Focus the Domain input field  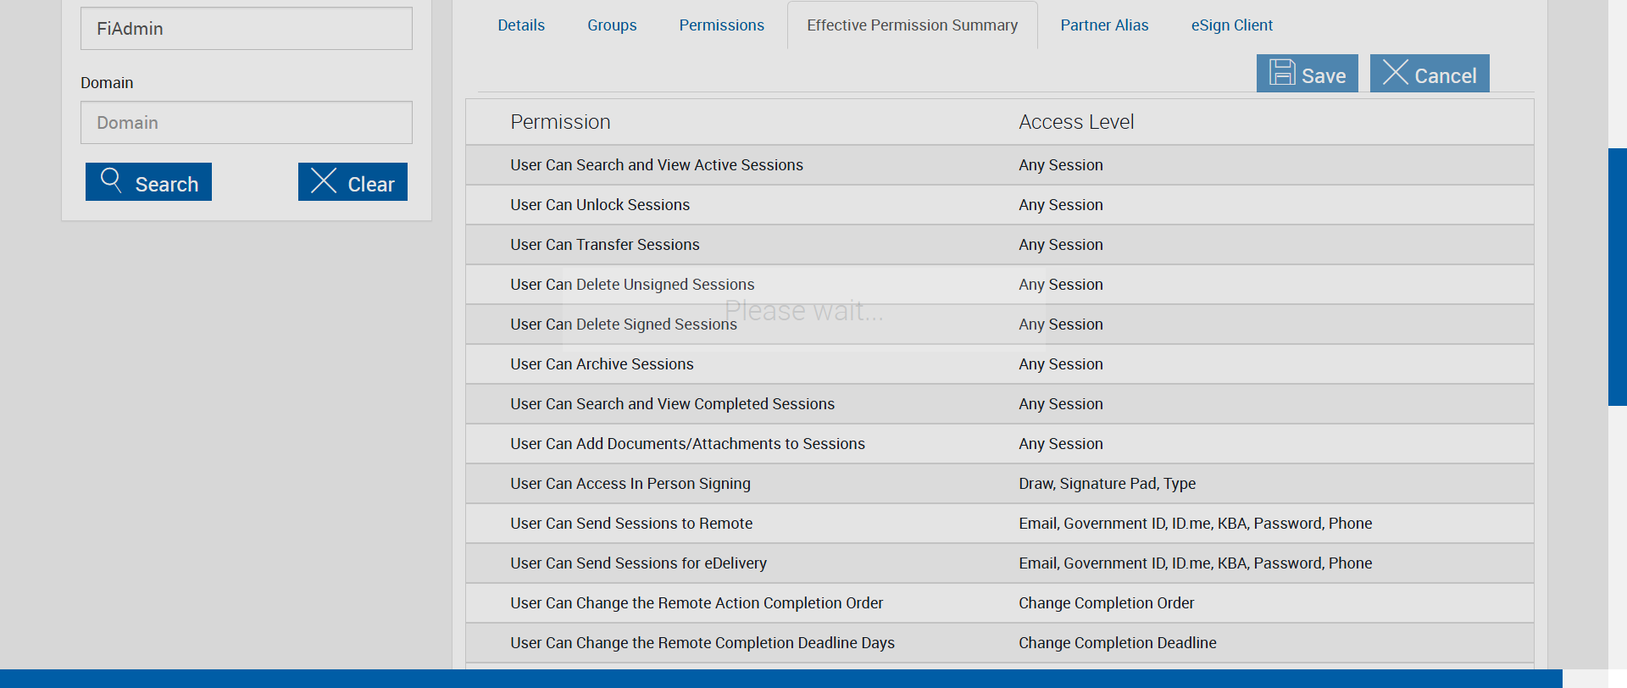pyautogui.click(x=246, y=123)
